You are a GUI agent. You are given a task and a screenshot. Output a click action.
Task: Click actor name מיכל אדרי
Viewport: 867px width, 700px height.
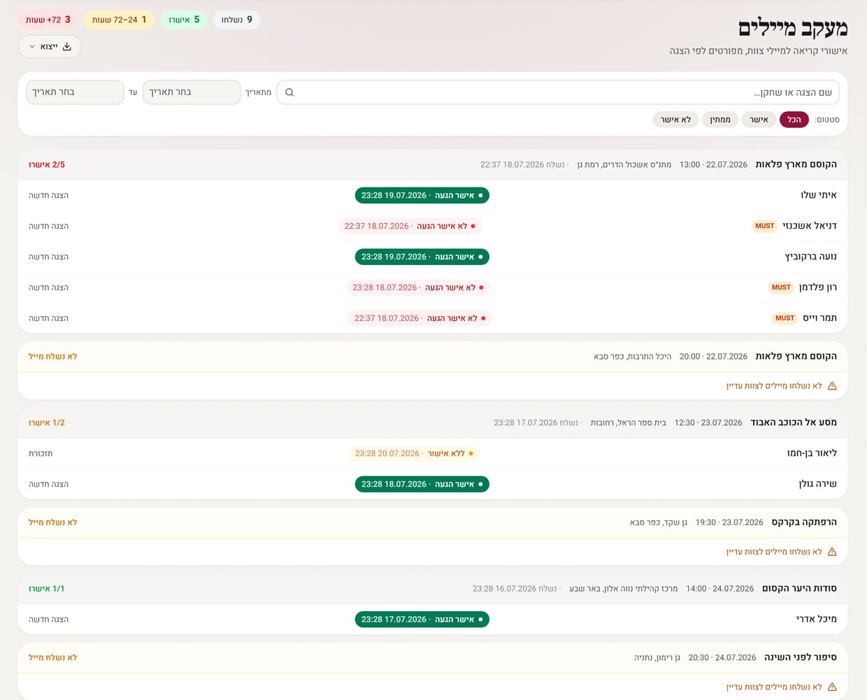817,620
